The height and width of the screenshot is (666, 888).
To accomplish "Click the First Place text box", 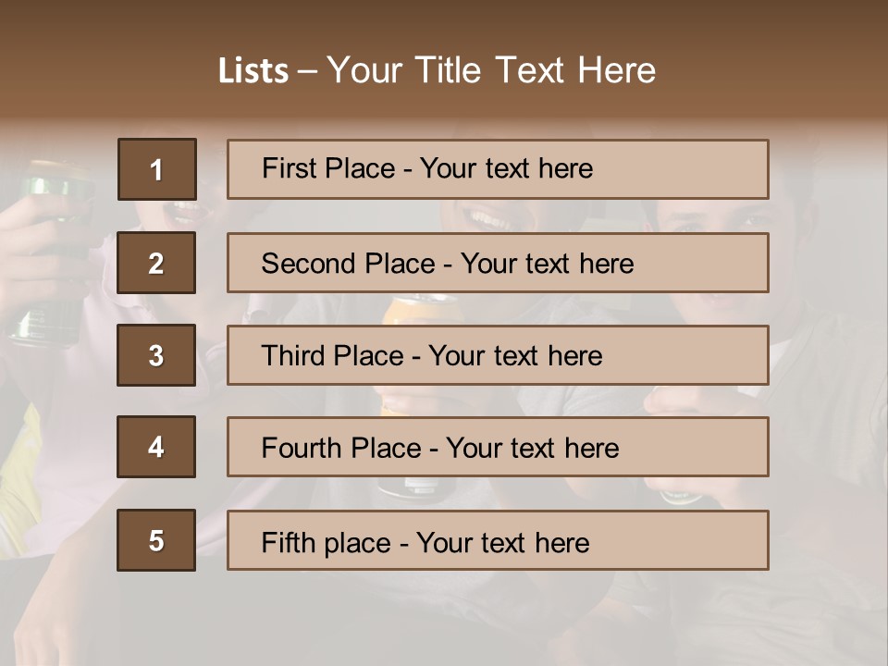I will tap(498, 169).
